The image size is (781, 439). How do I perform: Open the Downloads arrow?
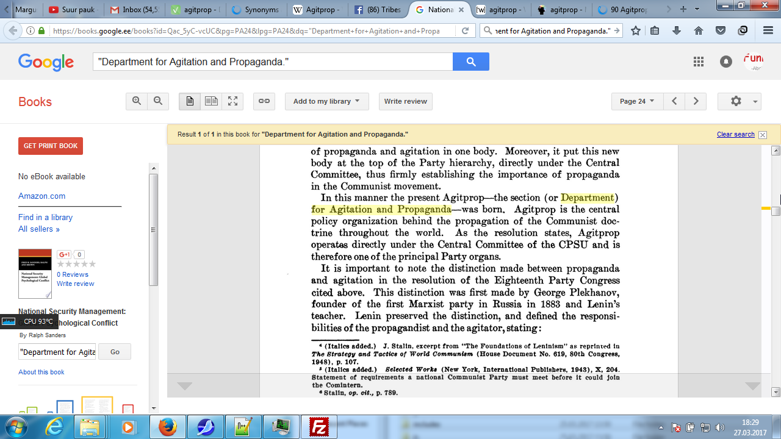[x=677, y=31]
